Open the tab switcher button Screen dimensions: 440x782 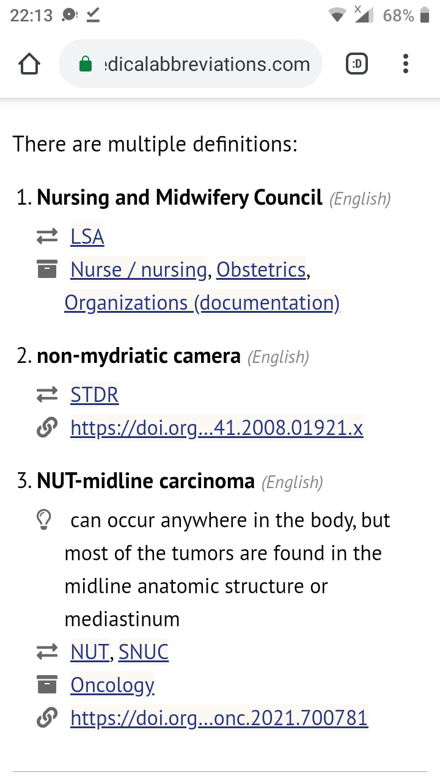pyautogui.click(x=357, y=64)
